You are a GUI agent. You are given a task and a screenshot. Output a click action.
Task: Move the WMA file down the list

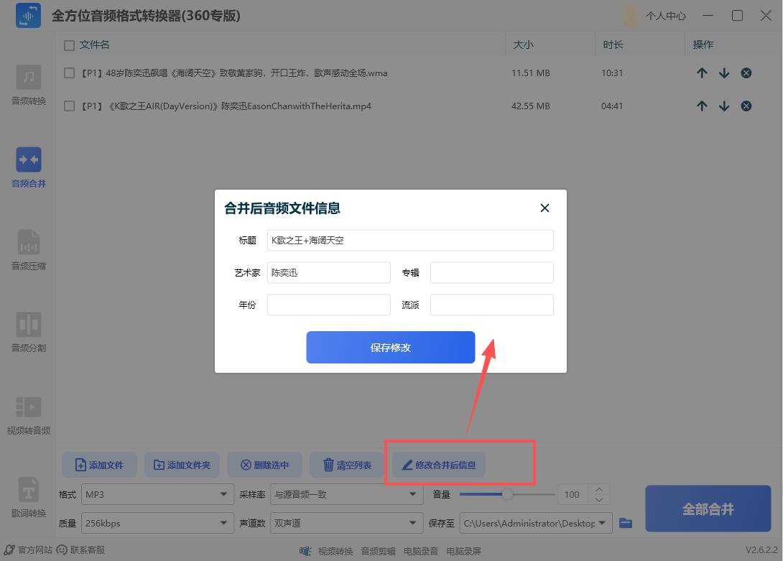coord(724,73)
